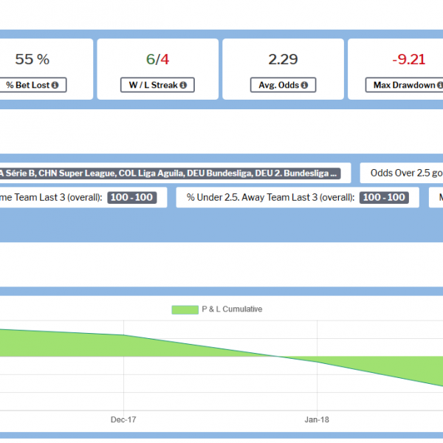
Task: Select the 6/4 streak value
Action: (x=157, y=60)
